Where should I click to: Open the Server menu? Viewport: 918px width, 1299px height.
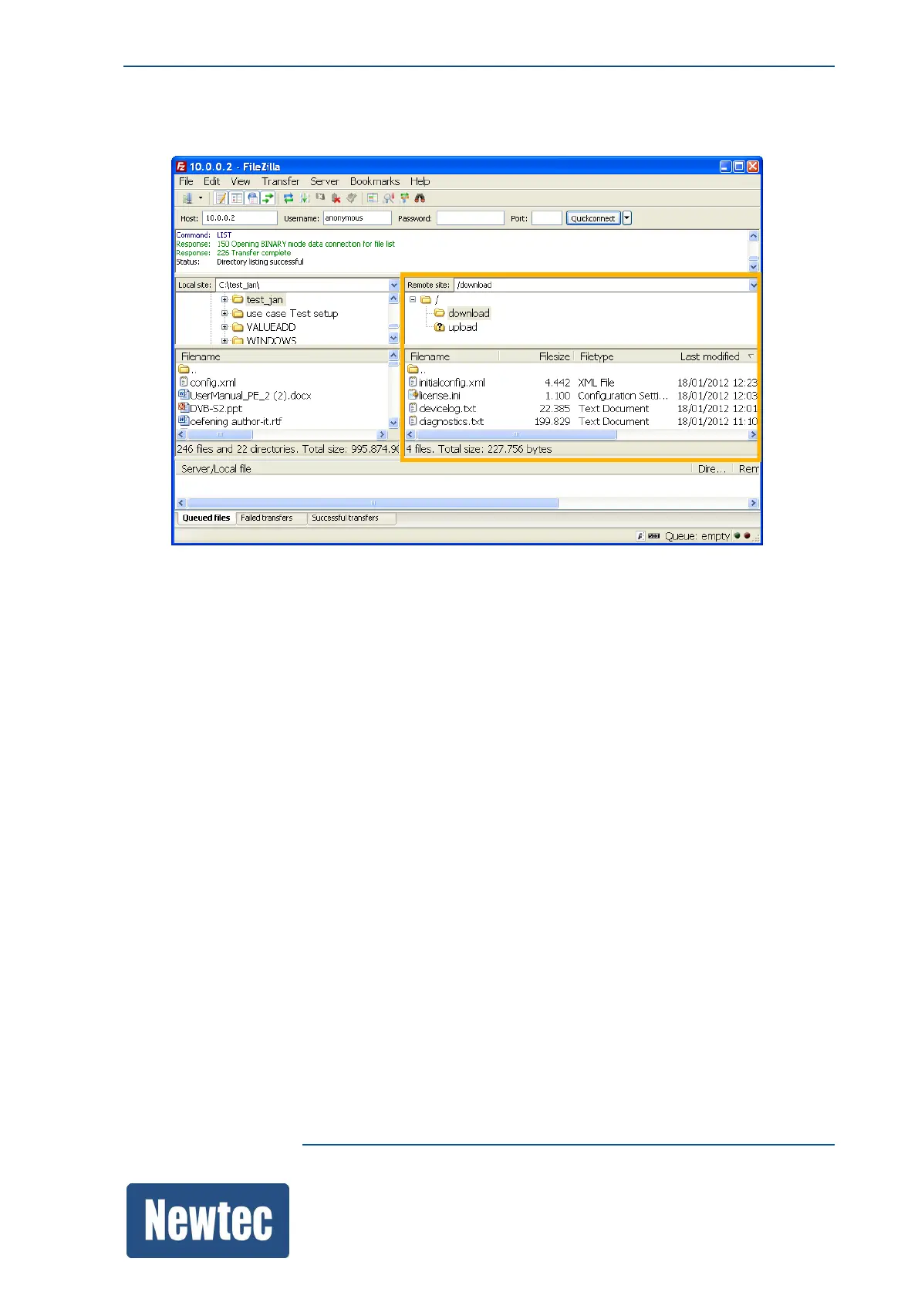(325, 181)
